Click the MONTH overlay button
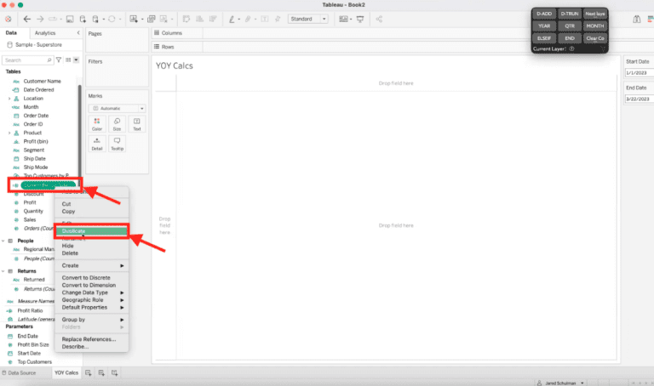This screenshot has width=654, height=386. (x=594, y=26)
